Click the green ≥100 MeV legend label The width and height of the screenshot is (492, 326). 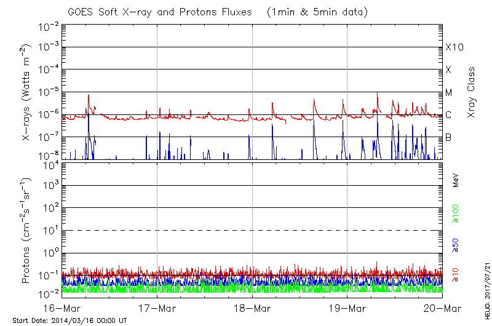click(x=456, y=214)
